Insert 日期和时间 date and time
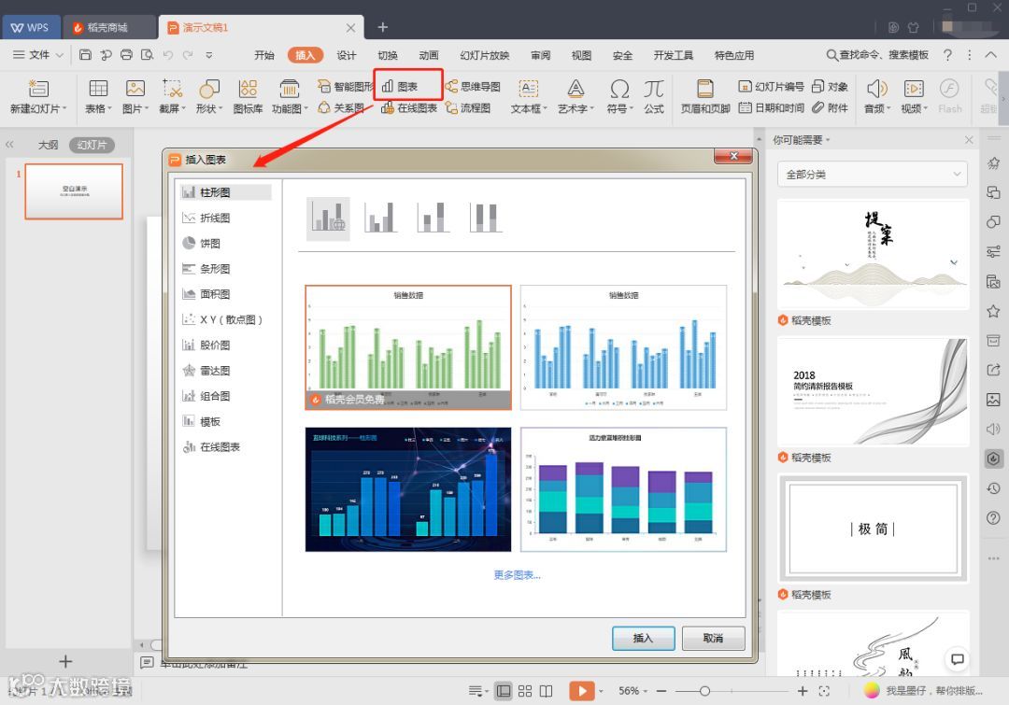Viewport: 1009px width, 705px height. point(771,107)
